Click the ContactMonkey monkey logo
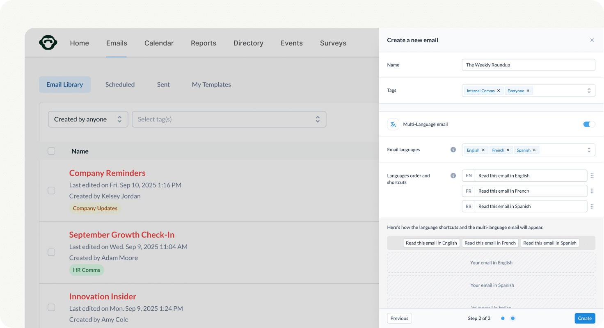The width and height of the screenshot is (604, 328). coord(48,42)
